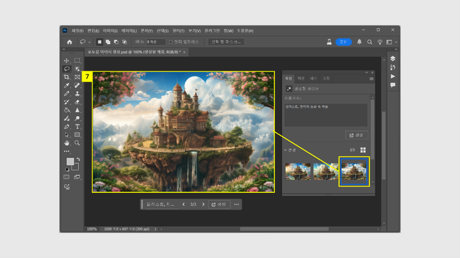Open the Properties panel menu
460x258 pixels.
[x=371, y=78]
